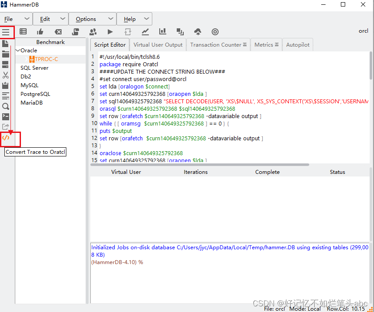The height and width of the screenshot is (312, 374).
Task: Click the virtual users icon in toolbar
Action: point(93,31)
